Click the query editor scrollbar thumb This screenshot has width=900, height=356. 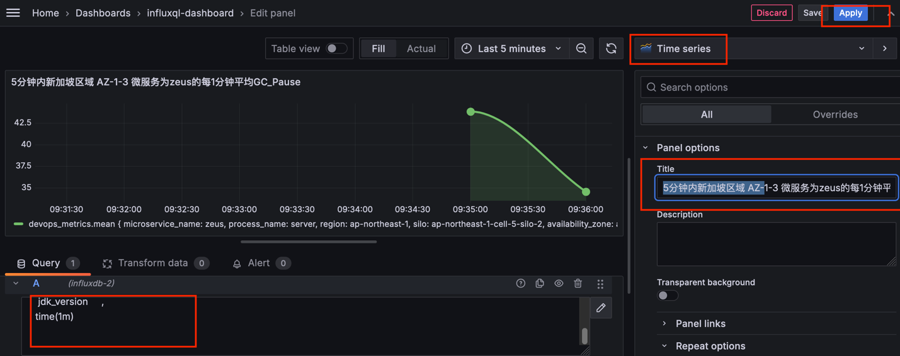click(584, 337)
